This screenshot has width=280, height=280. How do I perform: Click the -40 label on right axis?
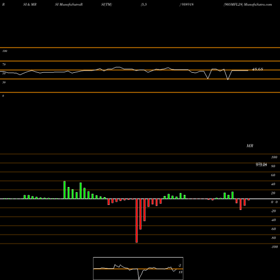pyautogui.click(x=273, y=220)
